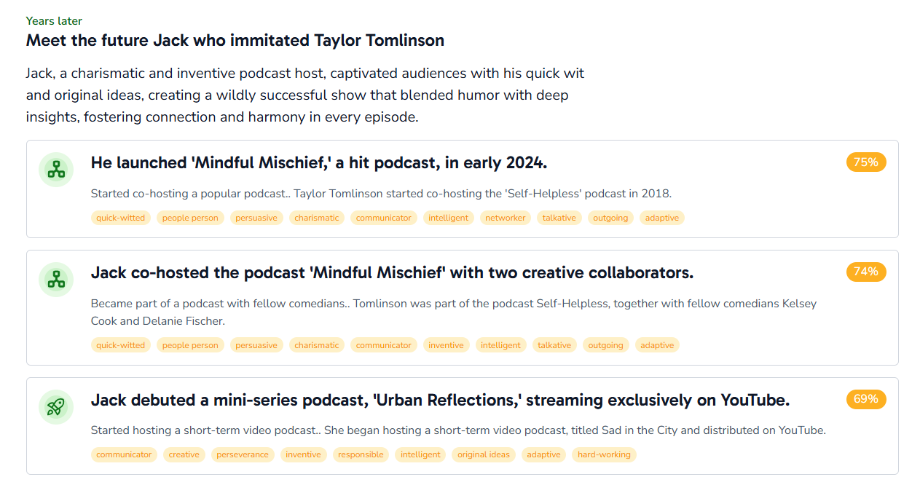The height and width of the screenshot is (493, 920).
Task: Select the 'networker' tag in first card
Action: click(506, 218)
